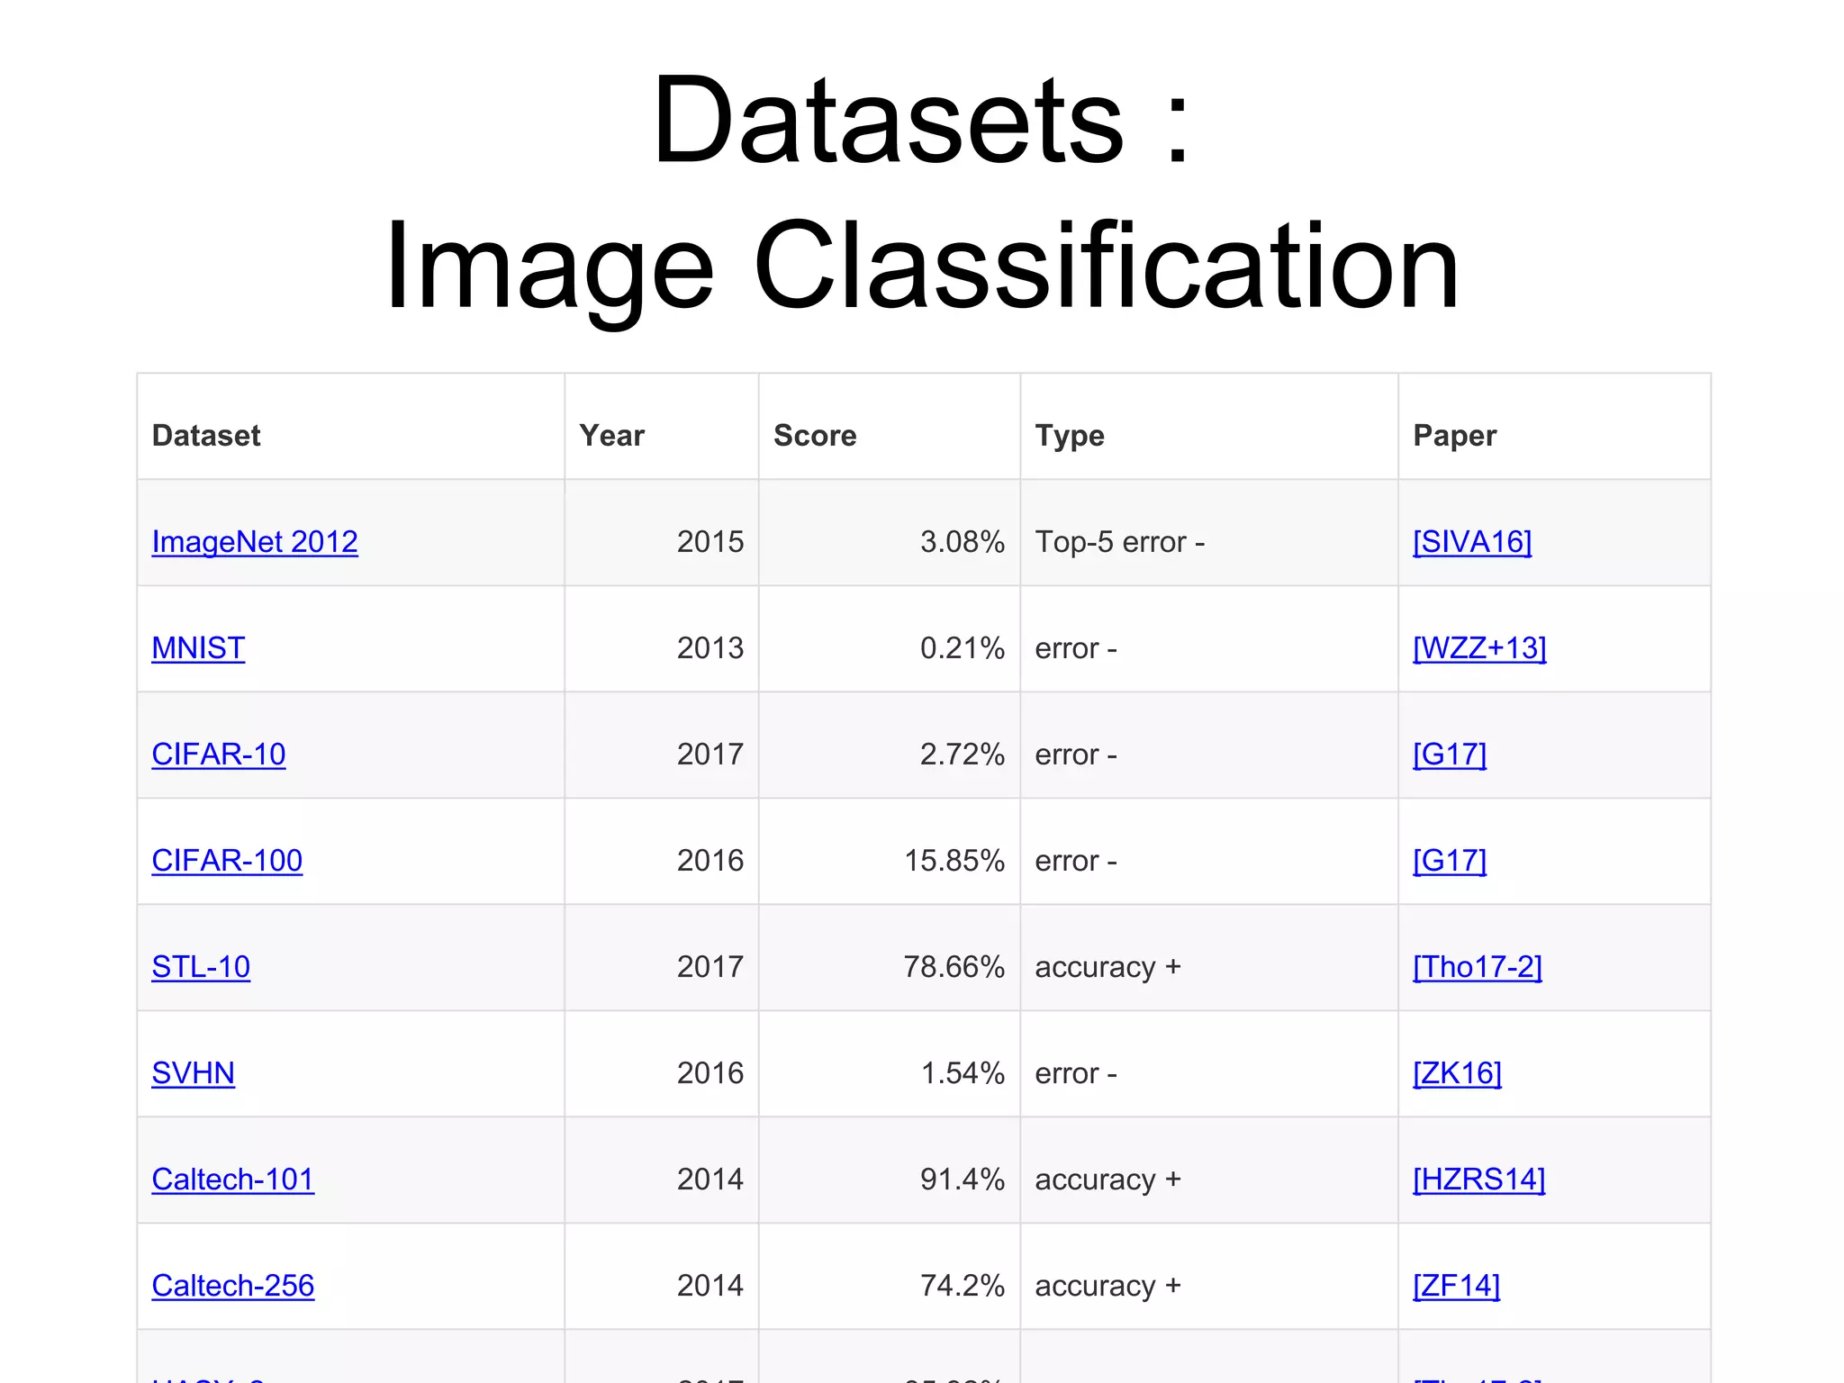Open the [ZK16] paper reference
Viewport: 1844px width, 1383px height.
pos(1458,1073)
